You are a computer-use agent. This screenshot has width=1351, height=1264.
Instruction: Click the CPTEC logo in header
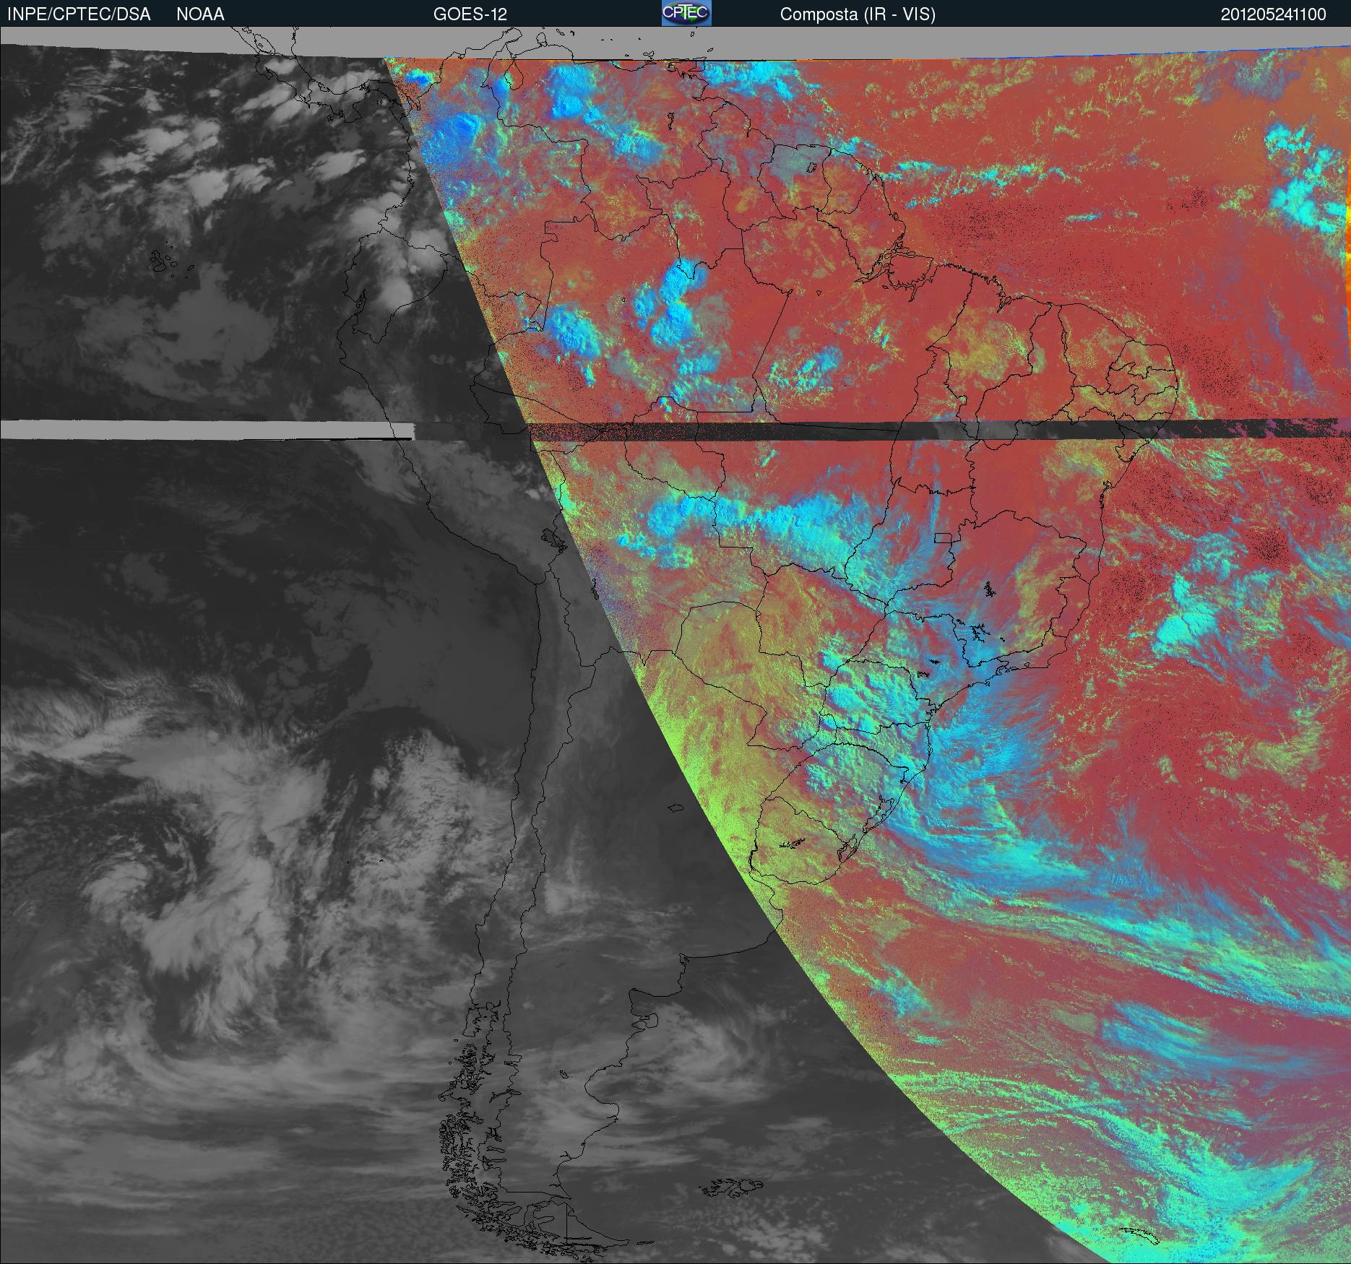click(686, 13)
